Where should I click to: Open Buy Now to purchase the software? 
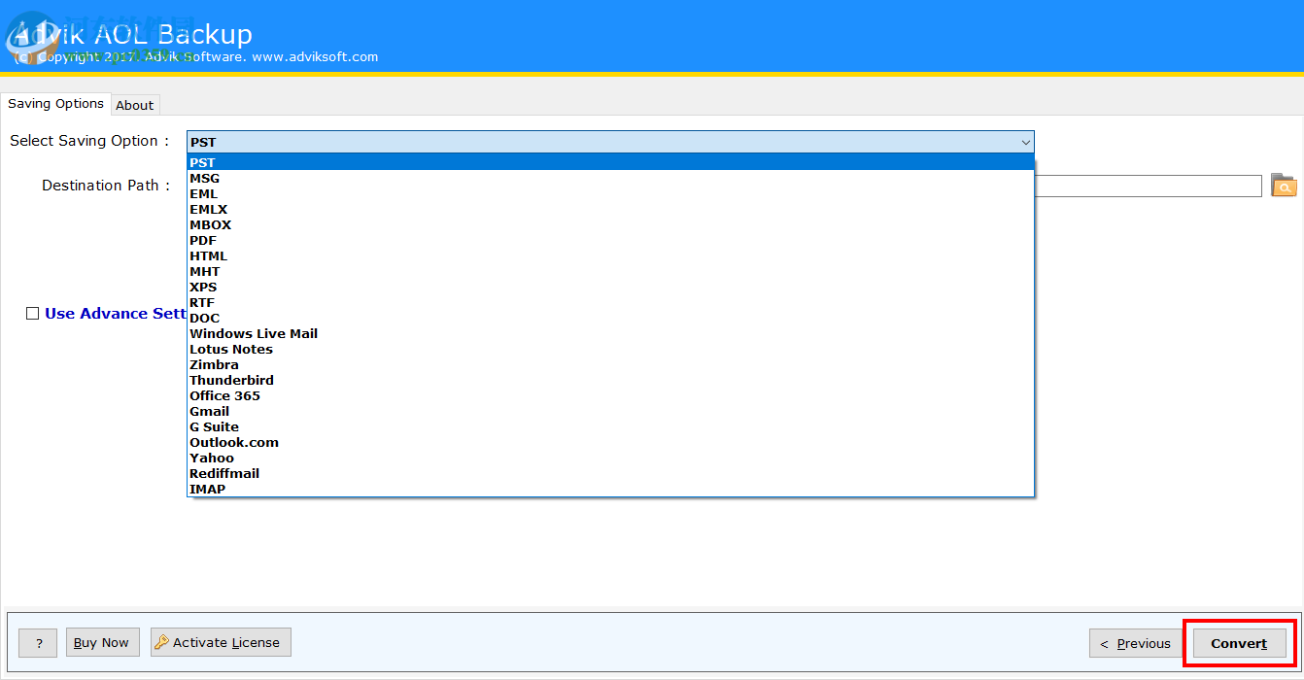[102, 642]
